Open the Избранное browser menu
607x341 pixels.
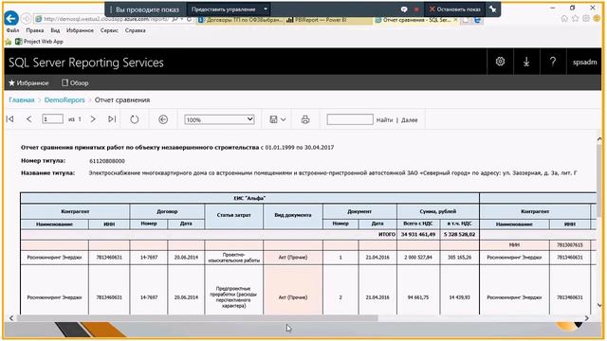point(80,30)
